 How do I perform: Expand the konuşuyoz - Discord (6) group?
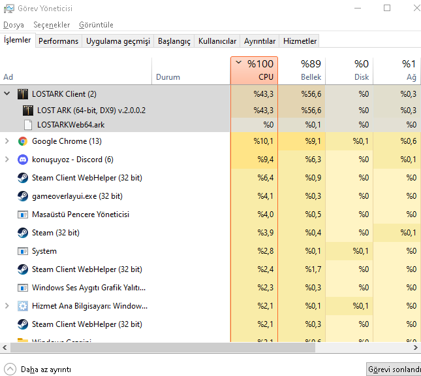pyautogui.click(x=7, y=159)
